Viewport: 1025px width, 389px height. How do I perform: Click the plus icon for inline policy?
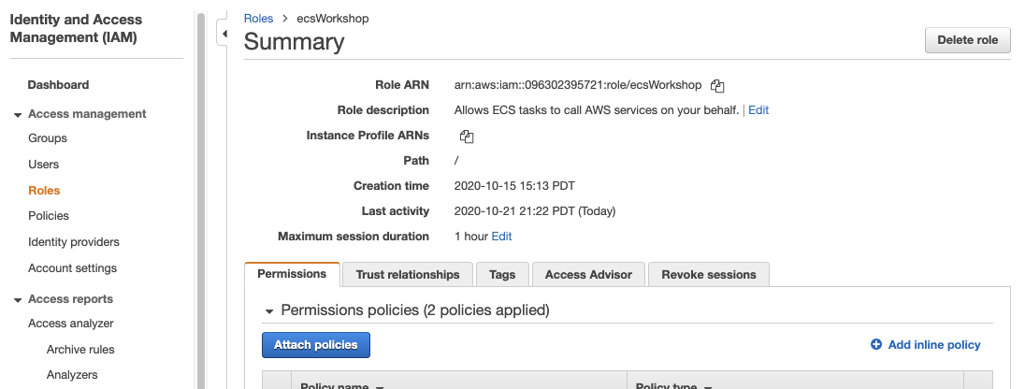(876, 345)
